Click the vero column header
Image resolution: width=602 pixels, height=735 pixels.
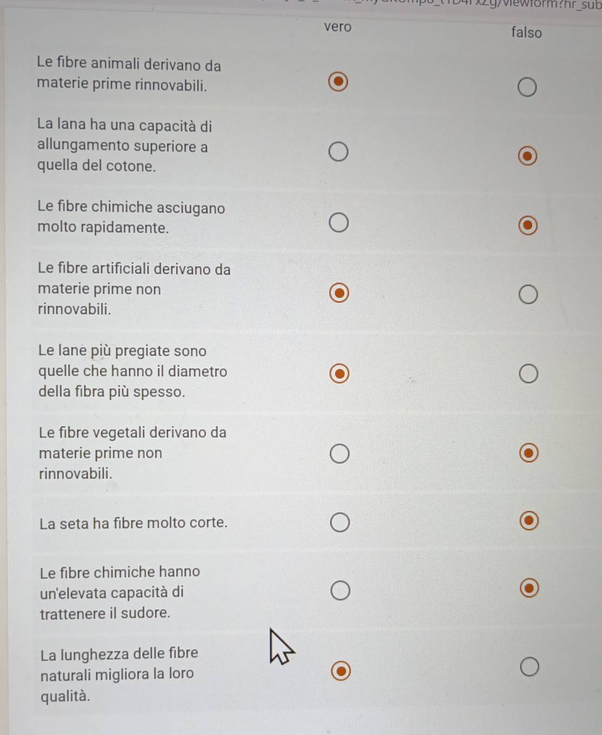pos(338,27)
